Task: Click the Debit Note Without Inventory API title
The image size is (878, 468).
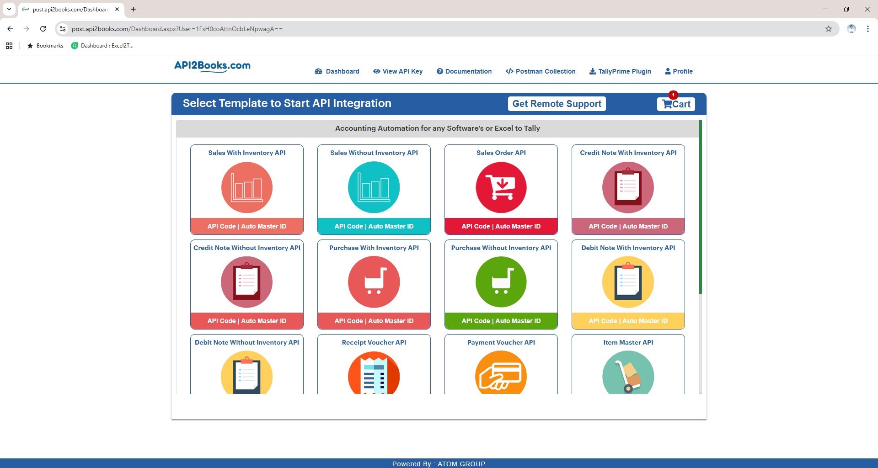Action: pos(247,342)
